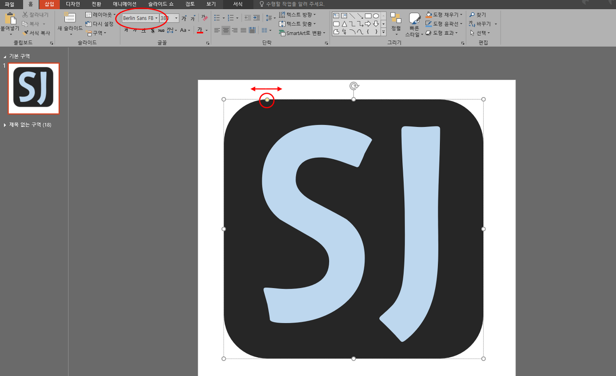Open the File (파일) tab
616x376 pixels.
pyautogui.click(x=10, y=4)
